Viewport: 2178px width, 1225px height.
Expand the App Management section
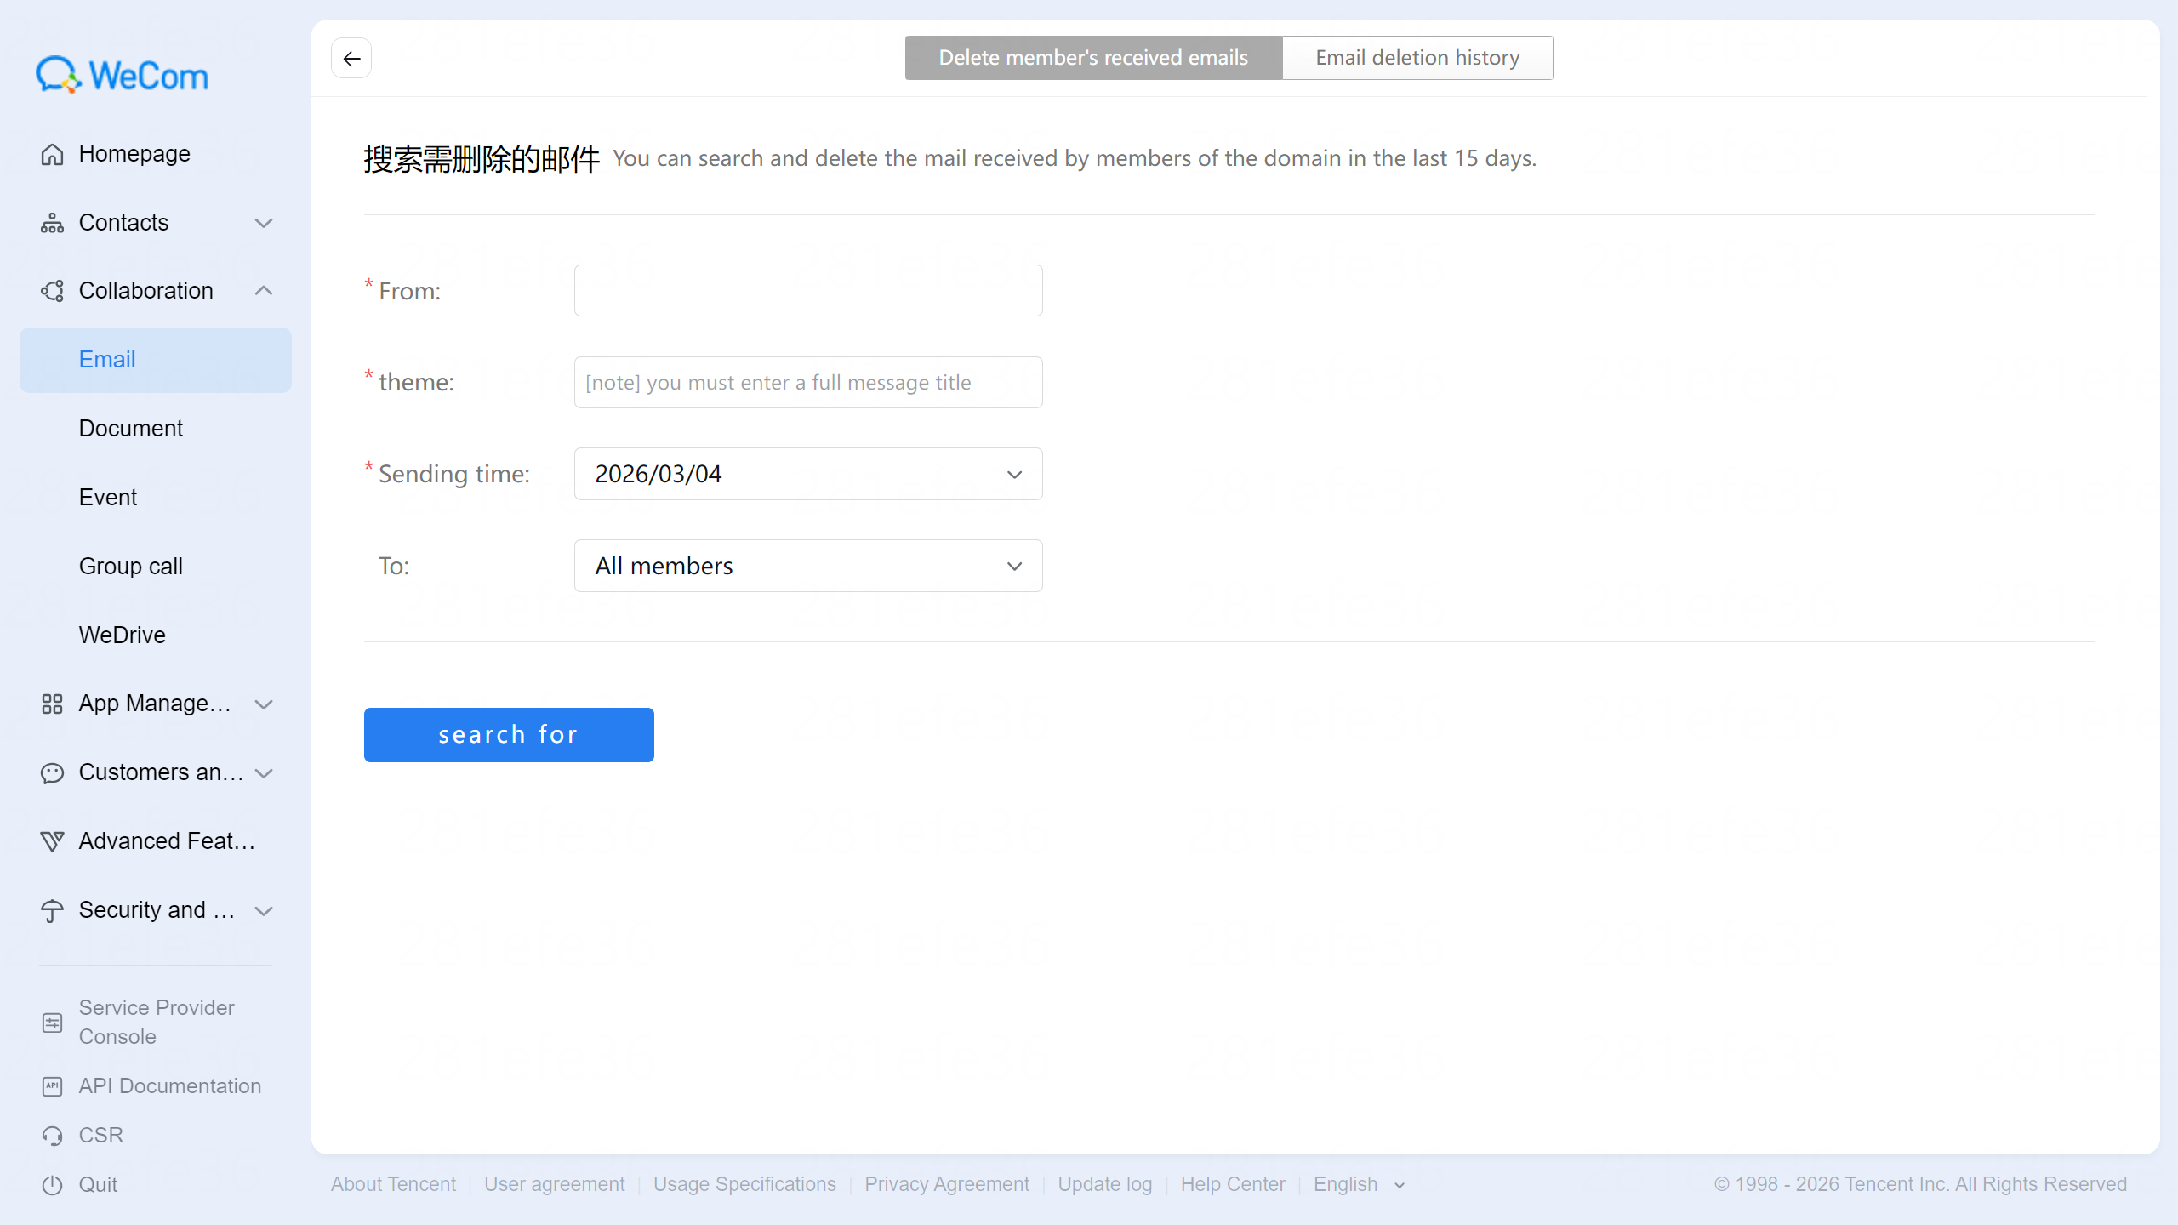pyautogui.click(x=264, y=704)
